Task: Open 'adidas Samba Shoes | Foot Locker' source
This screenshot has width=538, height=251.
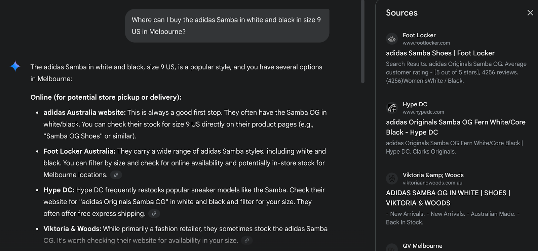Action: tap(440, 53)
